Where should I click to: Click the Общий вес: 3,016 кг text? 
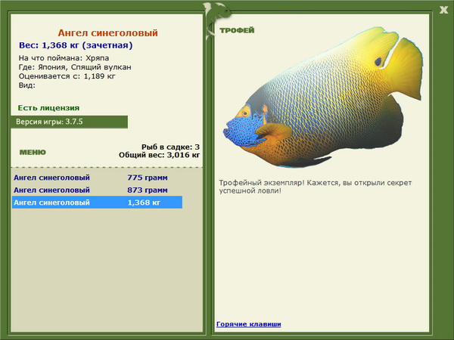159,155
